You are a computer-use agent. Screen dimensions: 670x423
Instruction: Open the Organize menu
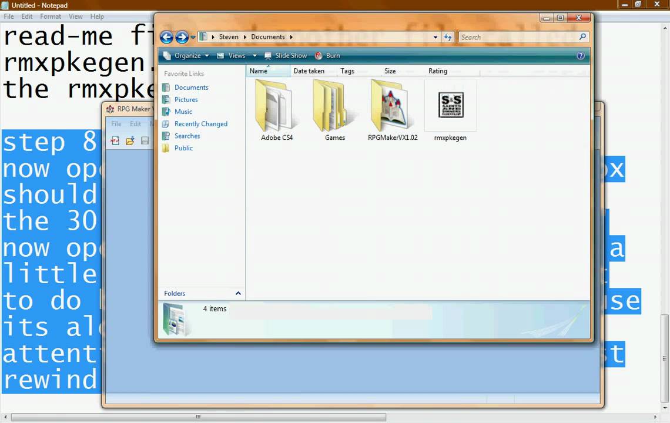pyautogui.click(x=187, y=56)
